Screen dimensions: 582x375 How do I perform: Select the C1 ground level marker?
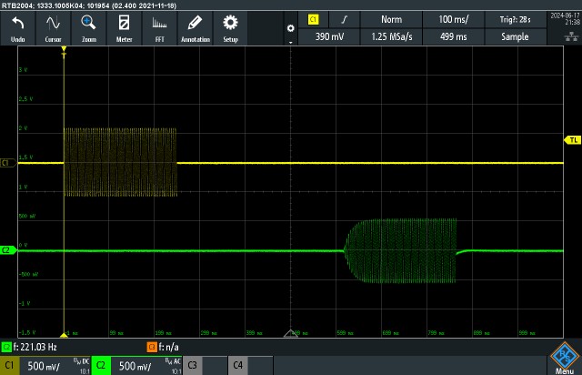(8, 163)
